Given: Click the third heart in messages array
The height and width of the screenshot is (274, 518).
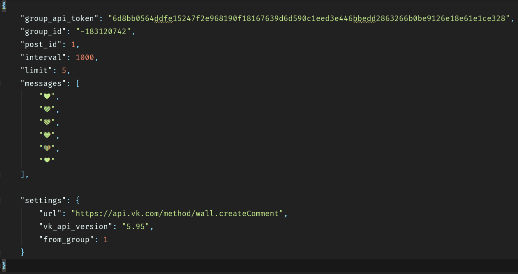Looking at the screenshot, I should click(47, 122).
